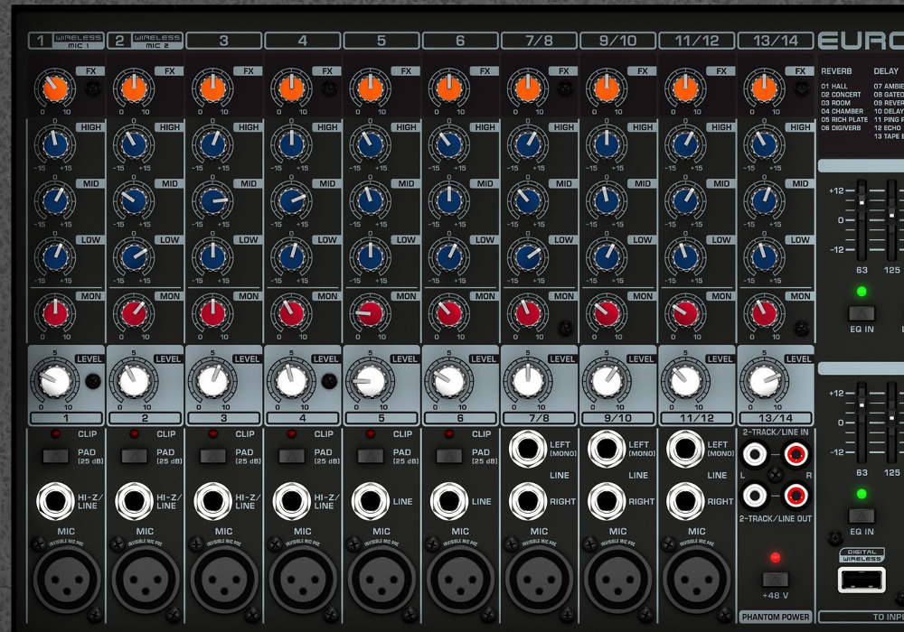Click the channel 2 HI-Z/LINE jack
Viewport: 904px width, 632px height.
tap(133, 501)
